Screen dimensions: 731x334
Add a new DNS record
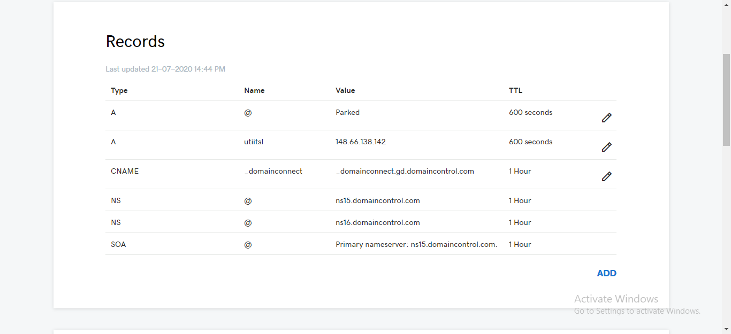click(606, 273)
